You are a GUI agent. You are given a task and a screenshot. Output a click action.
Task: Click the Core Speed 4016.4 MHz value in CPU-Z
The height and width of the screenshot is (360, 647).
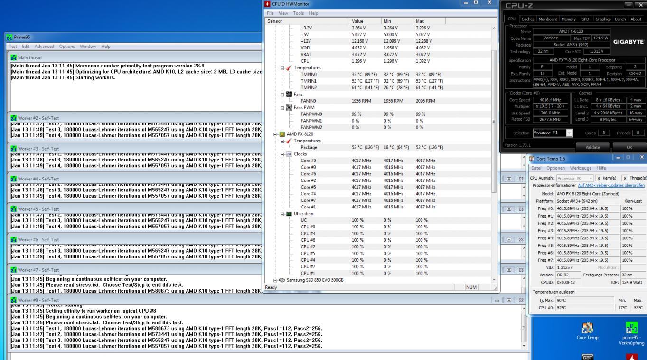tap(551, 100)
